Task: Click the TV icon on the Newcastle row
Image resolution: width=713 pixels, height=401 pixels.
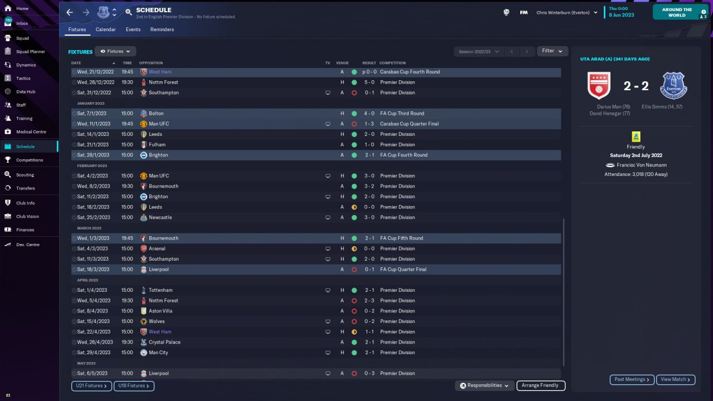Action: [328, 217]
